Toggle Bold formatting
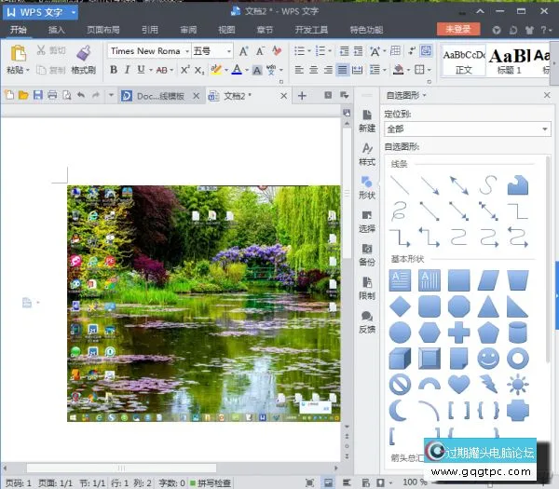 point(115,70)
